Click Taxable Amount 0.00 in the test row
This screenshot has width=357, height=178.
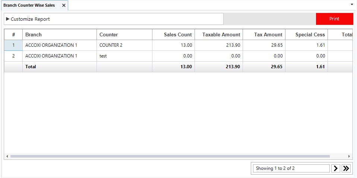pyautogui.click(x=219, y=56)
